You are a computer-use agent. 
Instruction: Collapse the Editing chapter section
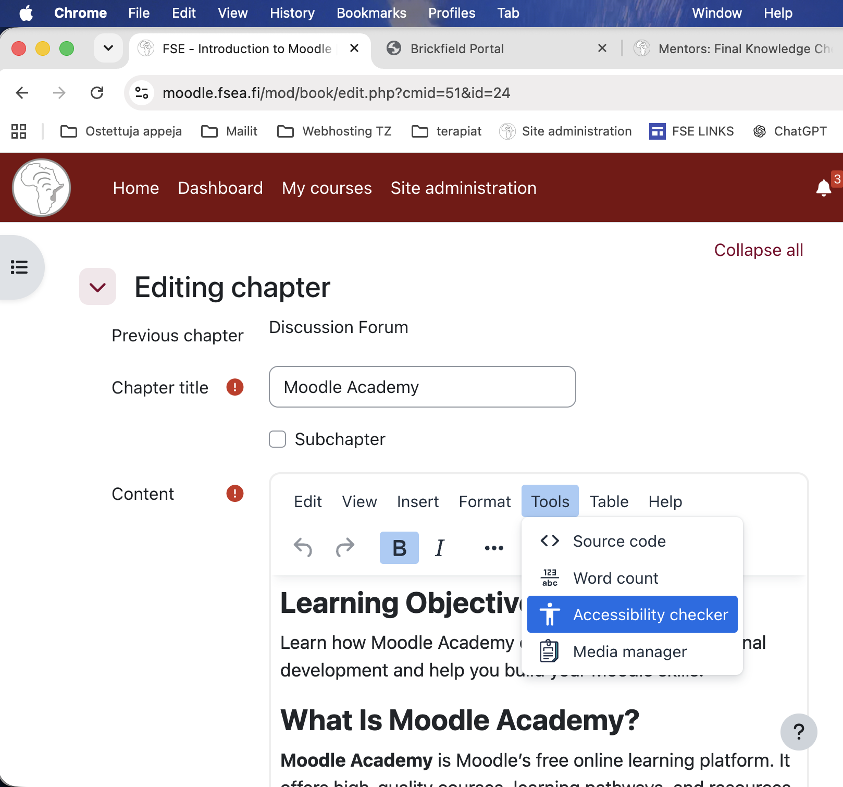click(x=97, y=286)
